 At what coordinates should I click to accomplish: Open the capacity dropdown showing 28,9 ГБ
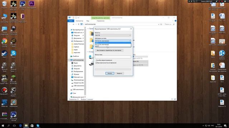click(x=113, y=35)
